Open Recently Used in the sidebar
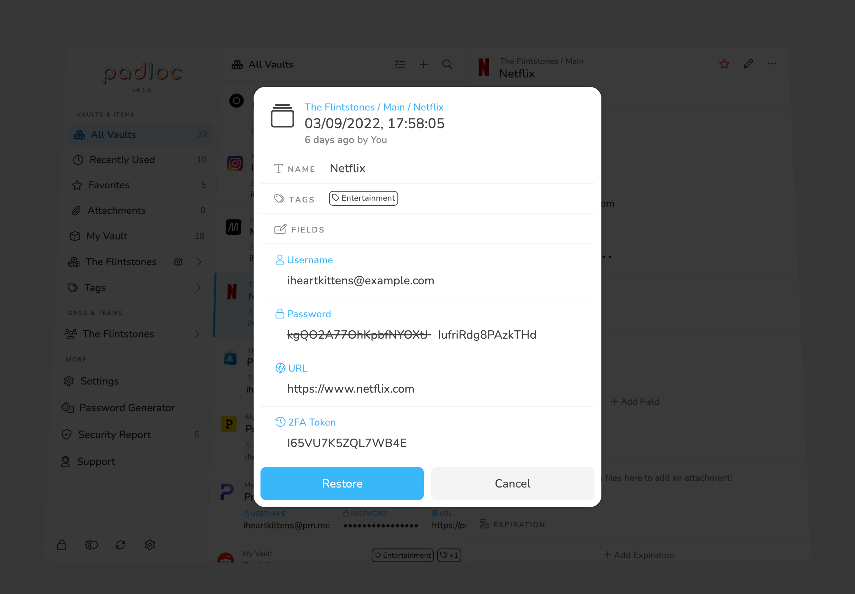This screenshot has height=594, width=855. (x=140, y=160)
